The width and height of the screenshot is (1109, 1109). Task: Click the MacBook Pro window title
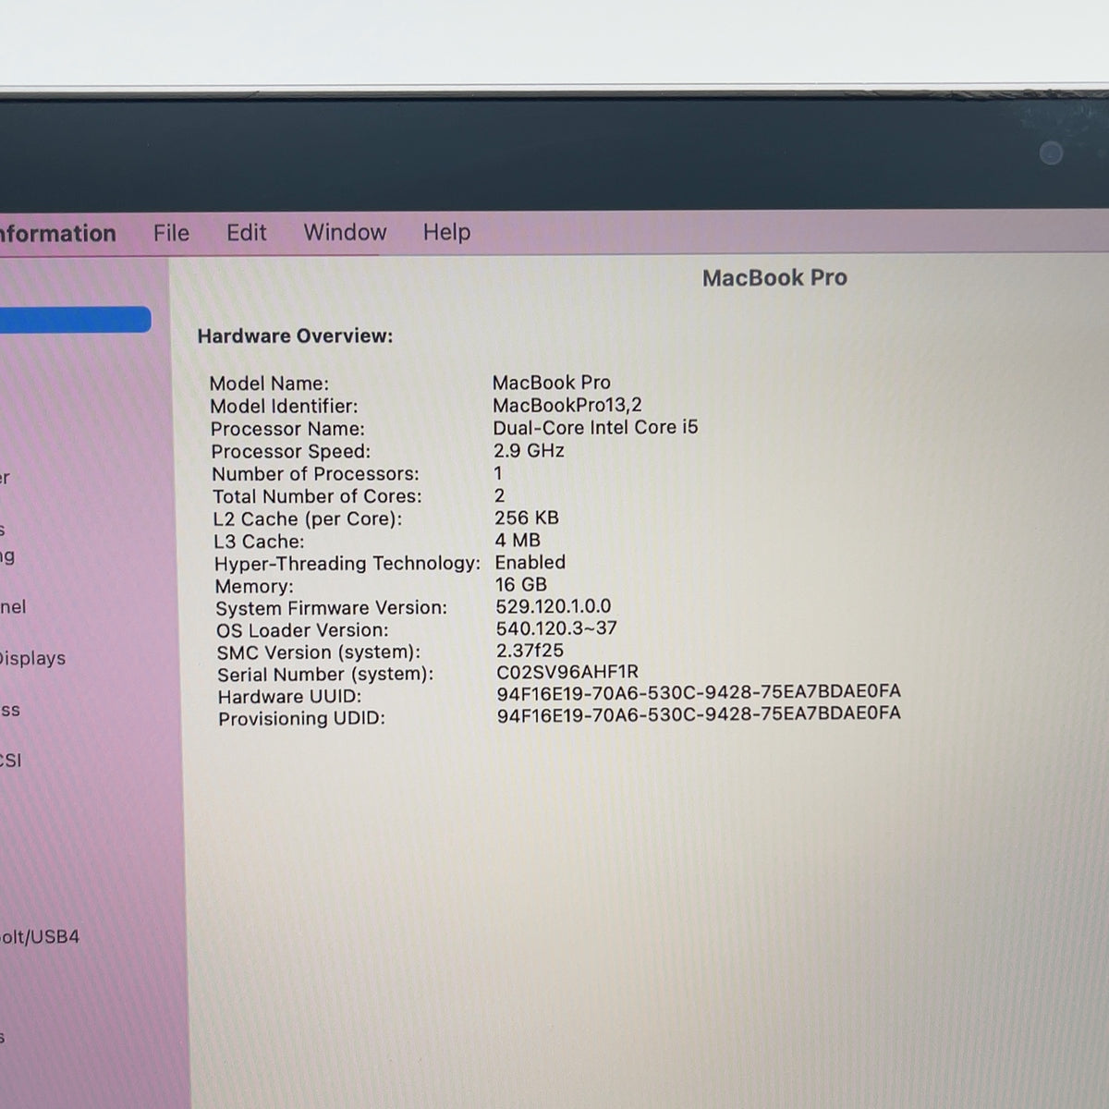(774, 278)
